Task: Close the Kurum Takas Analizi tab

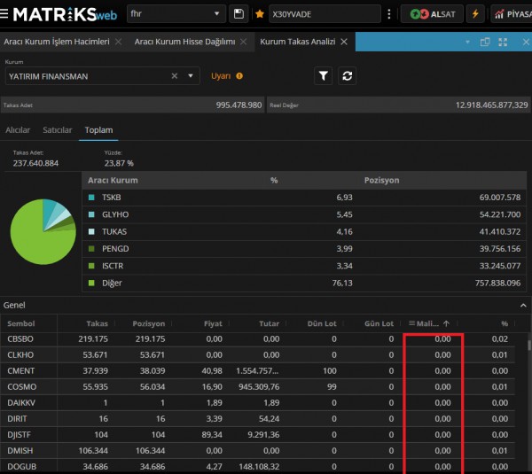Action: [x=344, y=42]
